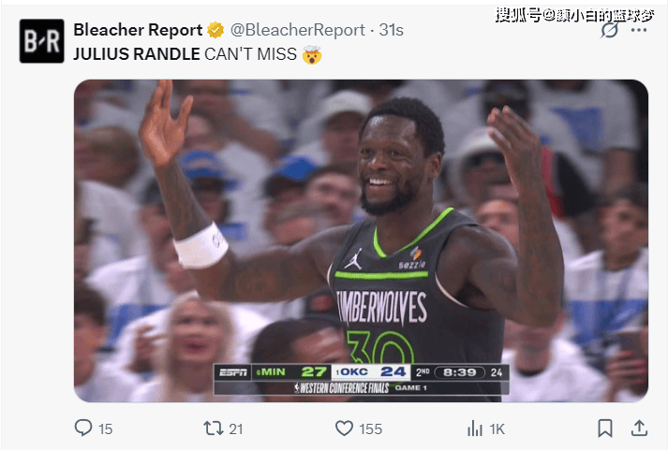Screen dimensions: 668x450
Task: Like the tweet with the heart icon
Action: pos(344,428)
